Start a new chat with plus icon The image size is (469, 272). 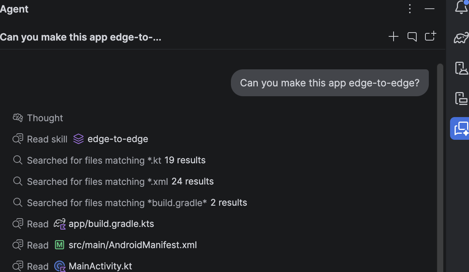coord(394,36)
